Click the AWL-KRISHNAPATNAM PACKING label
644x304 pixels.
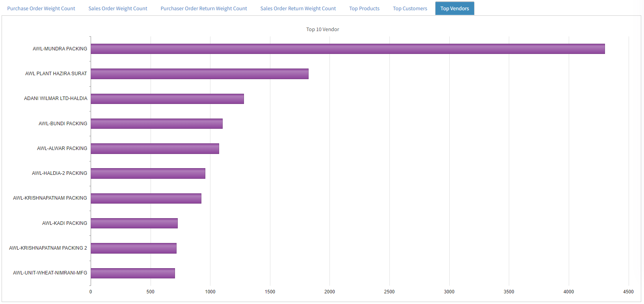click(50, 198)
